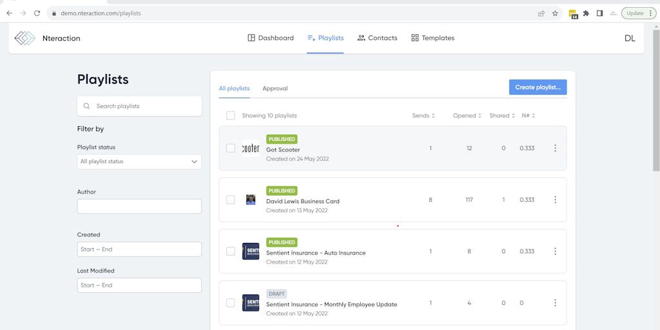This screenshot has width=660, height=330.
Task: Open kebab menu for Sentient Insurance Auto Insurance
Action: (555, 251)
